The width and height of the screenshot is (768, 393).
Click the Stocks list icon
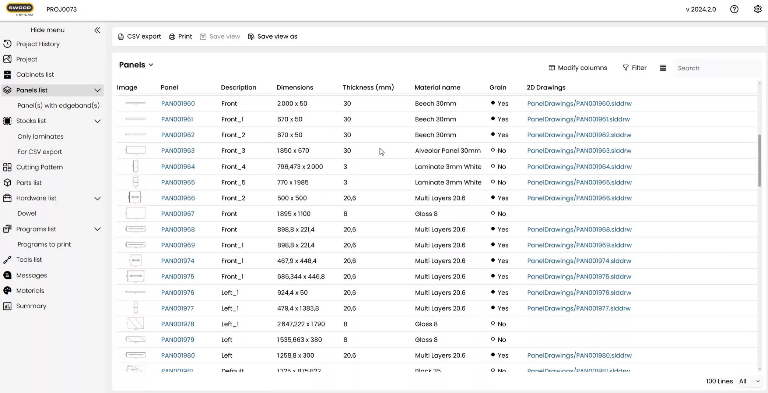click(7, 121)
